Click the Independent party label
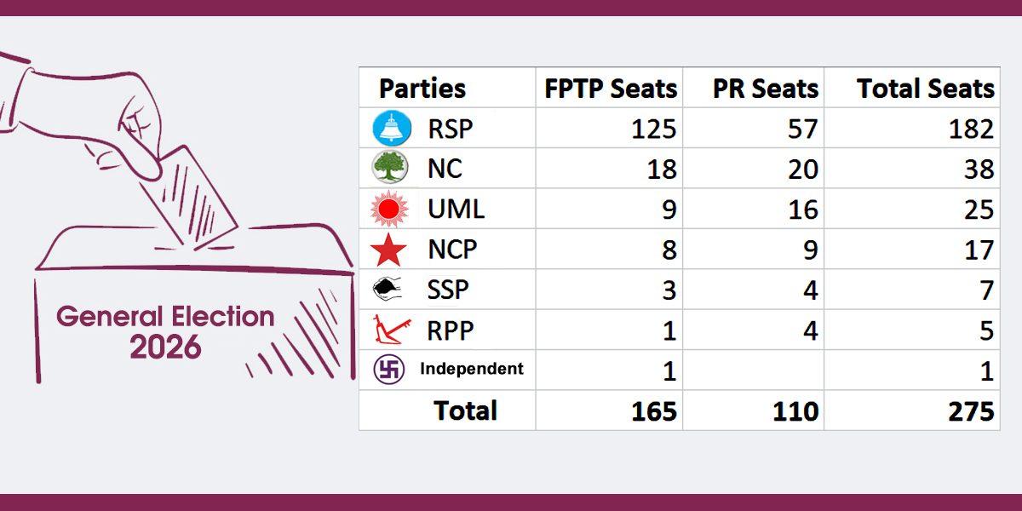The width and height of the screenshot is (1022, 511). (x=471, y=370)
